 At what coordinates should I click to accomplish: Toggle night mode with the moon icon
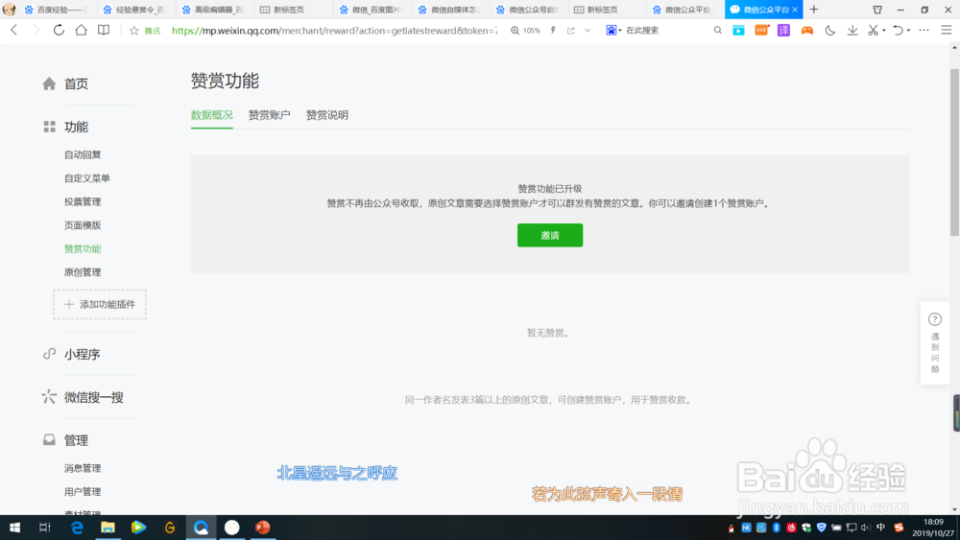click(x=829, y=30)
